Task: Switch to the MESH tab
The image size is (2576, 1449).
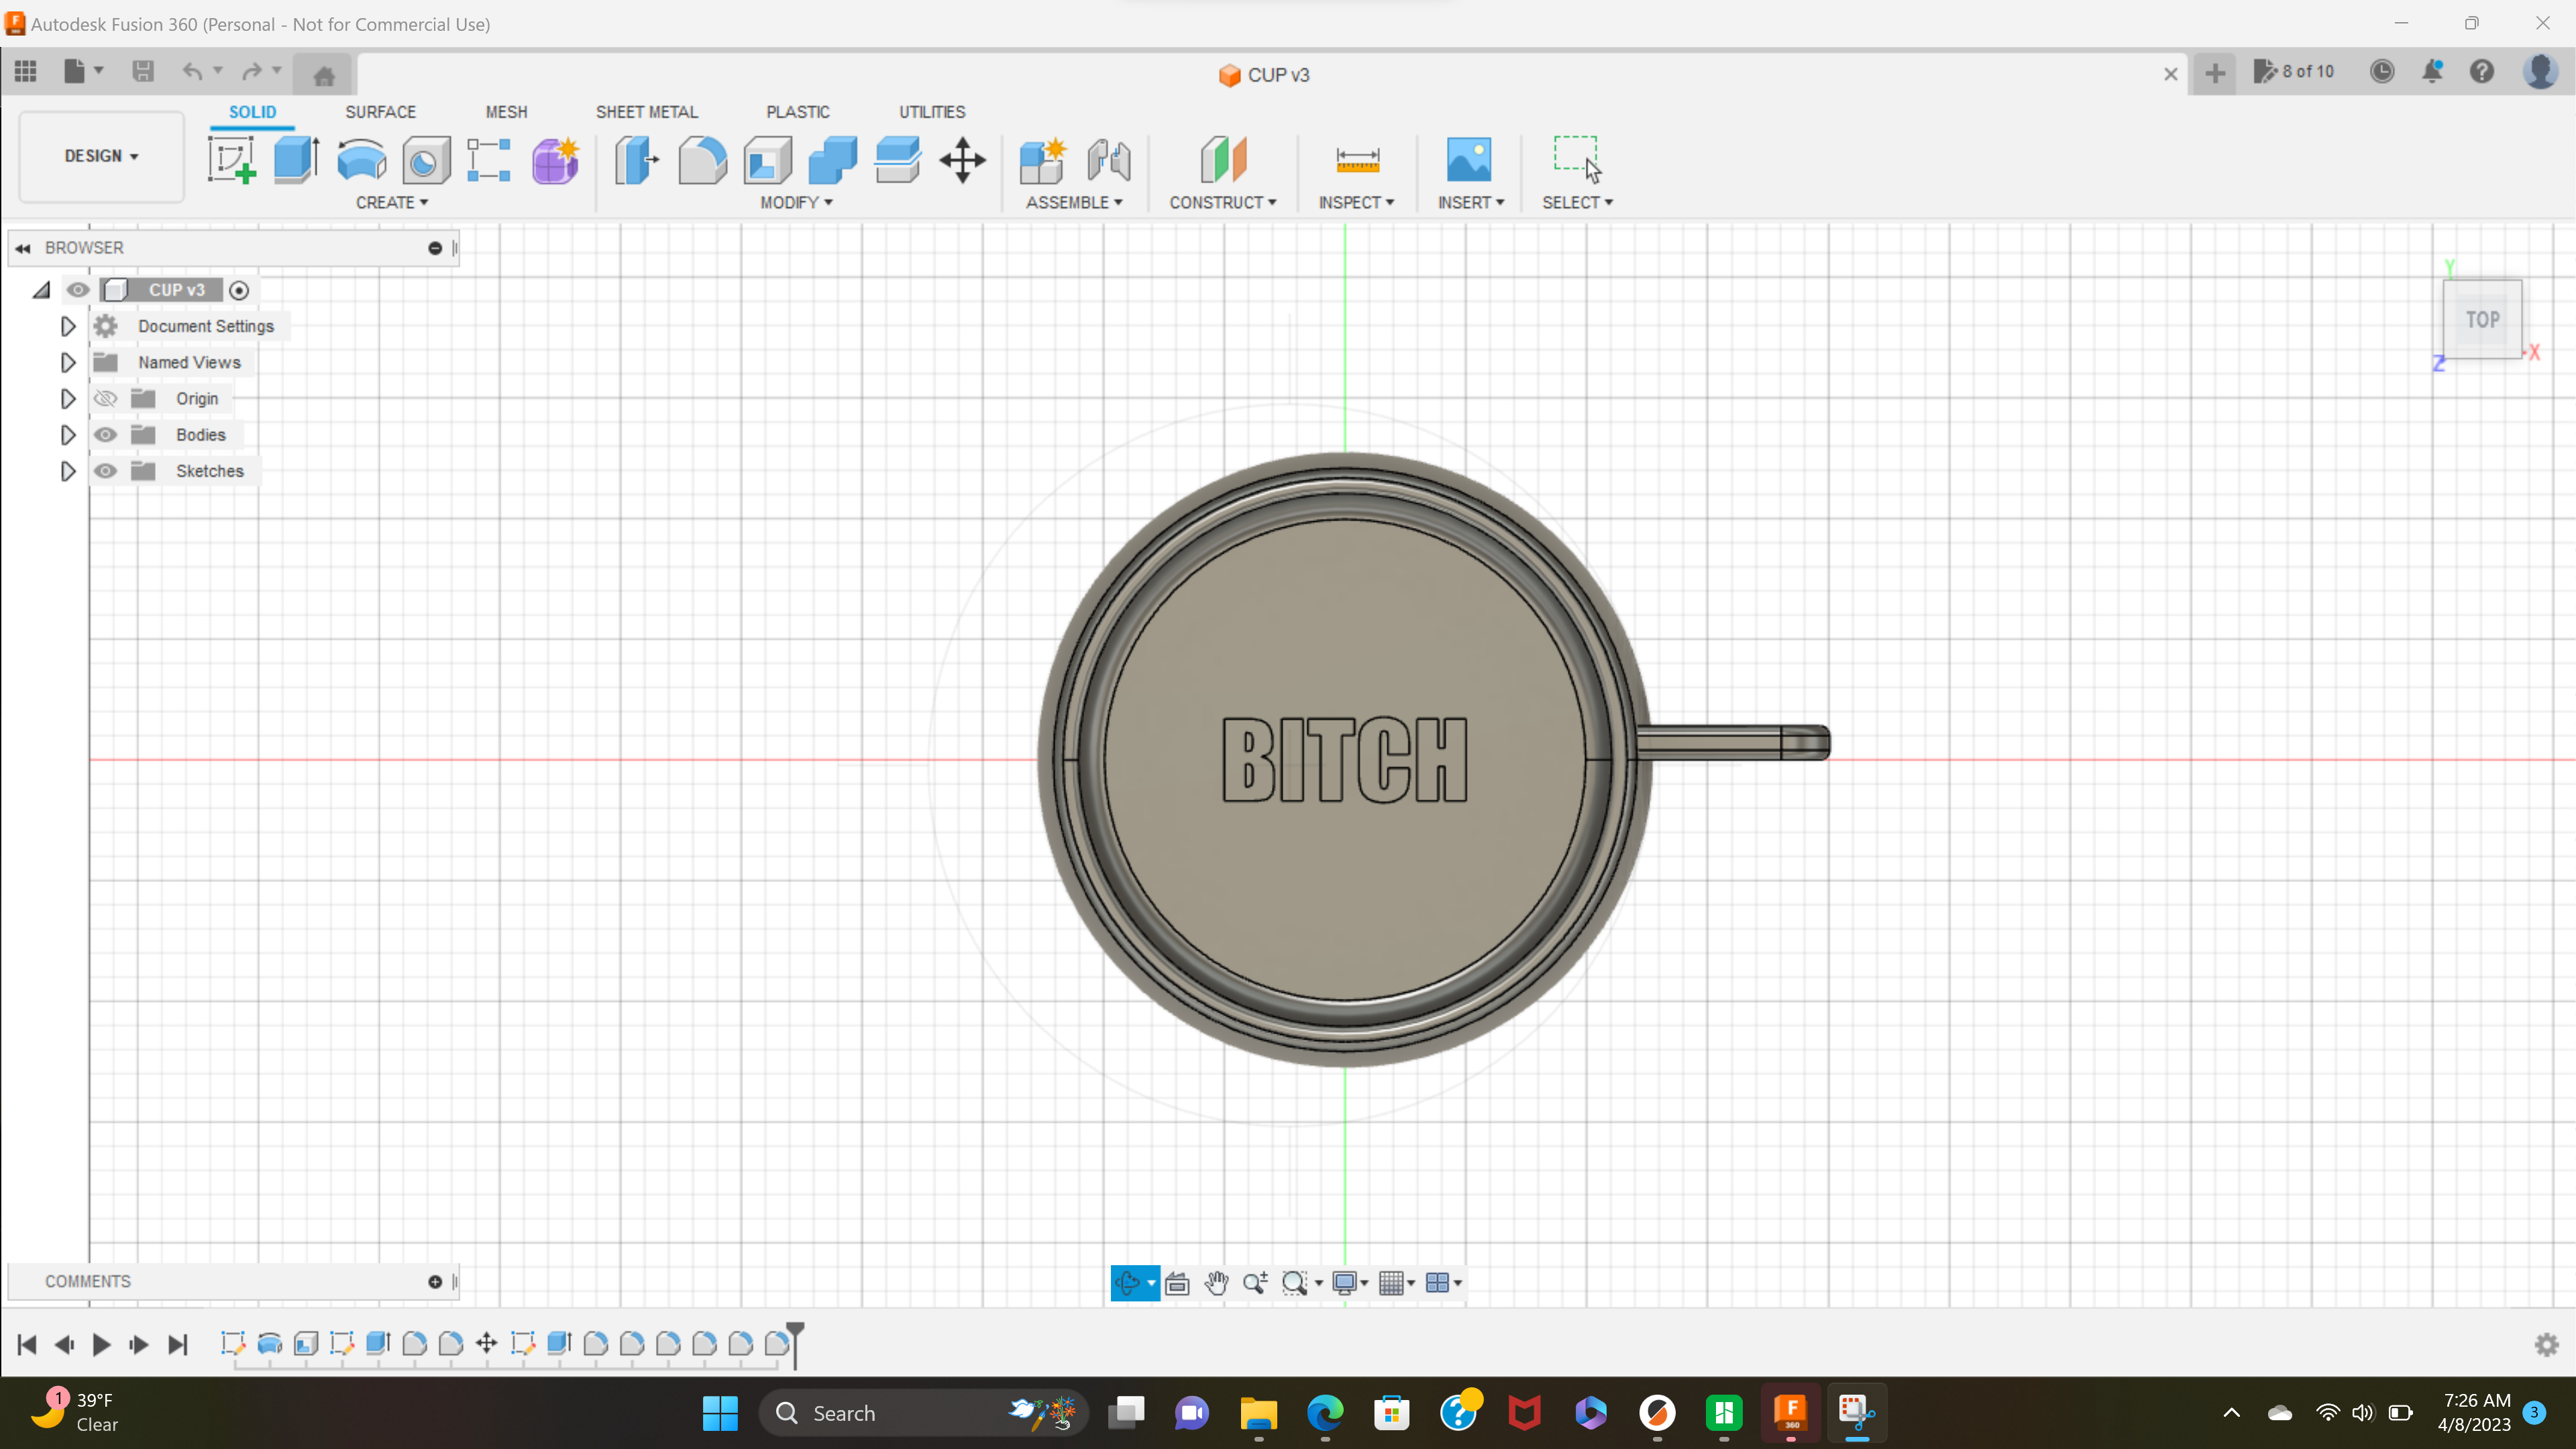Action: point(506,112)
